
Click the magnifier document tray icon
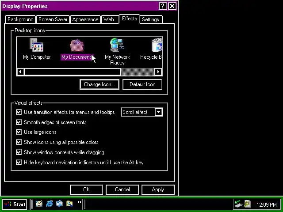point(247,204)
